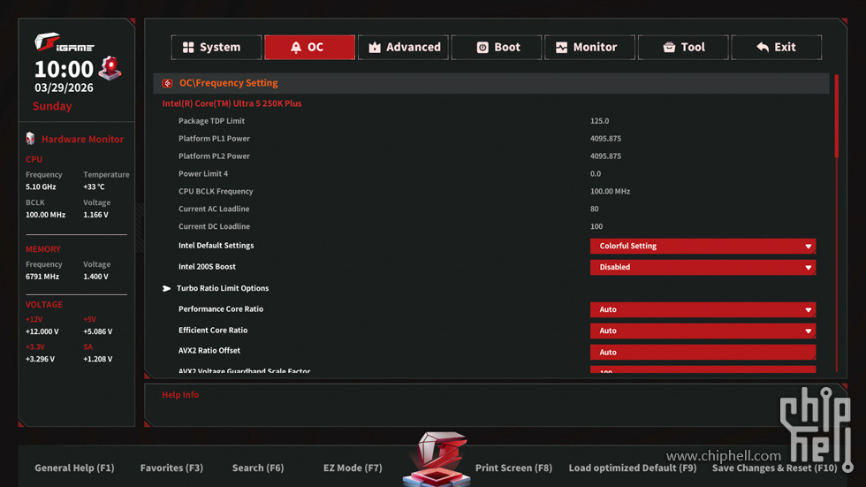Click Print Screen (F8)

coord(513,468)
